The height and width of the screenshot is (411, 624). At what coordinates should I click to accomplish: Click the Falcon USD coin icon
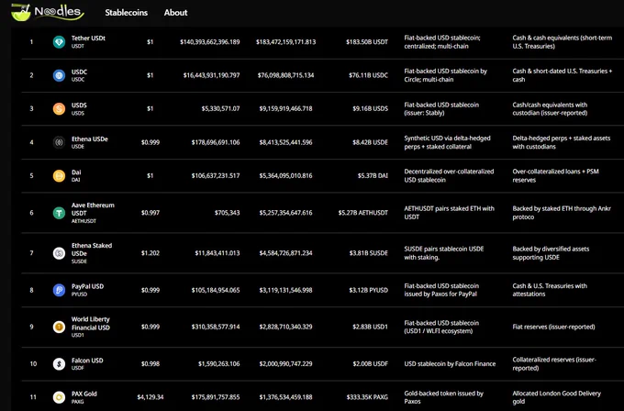tap(59, 363)
